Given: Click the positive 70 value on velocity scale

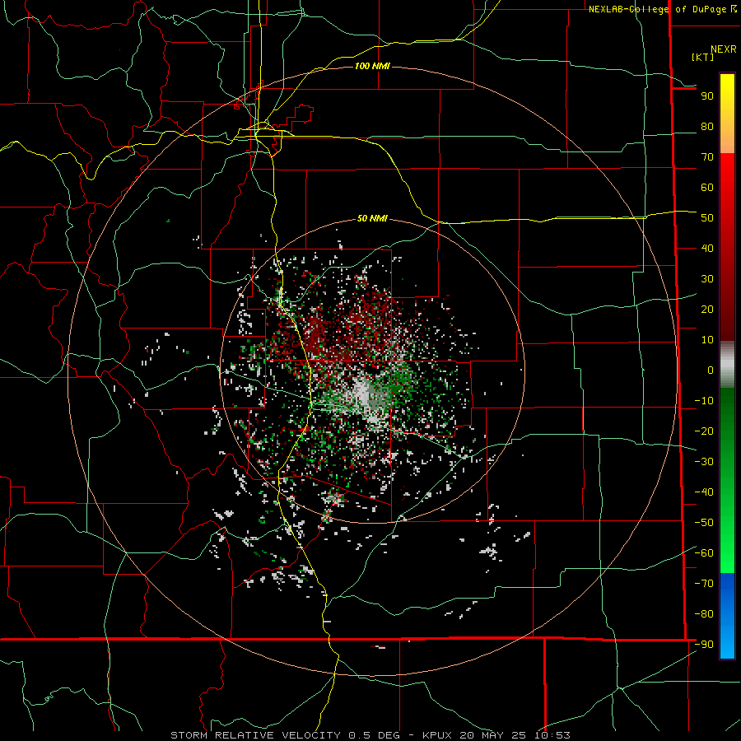Looking at the screenshot, I should [x=707, y=157].
